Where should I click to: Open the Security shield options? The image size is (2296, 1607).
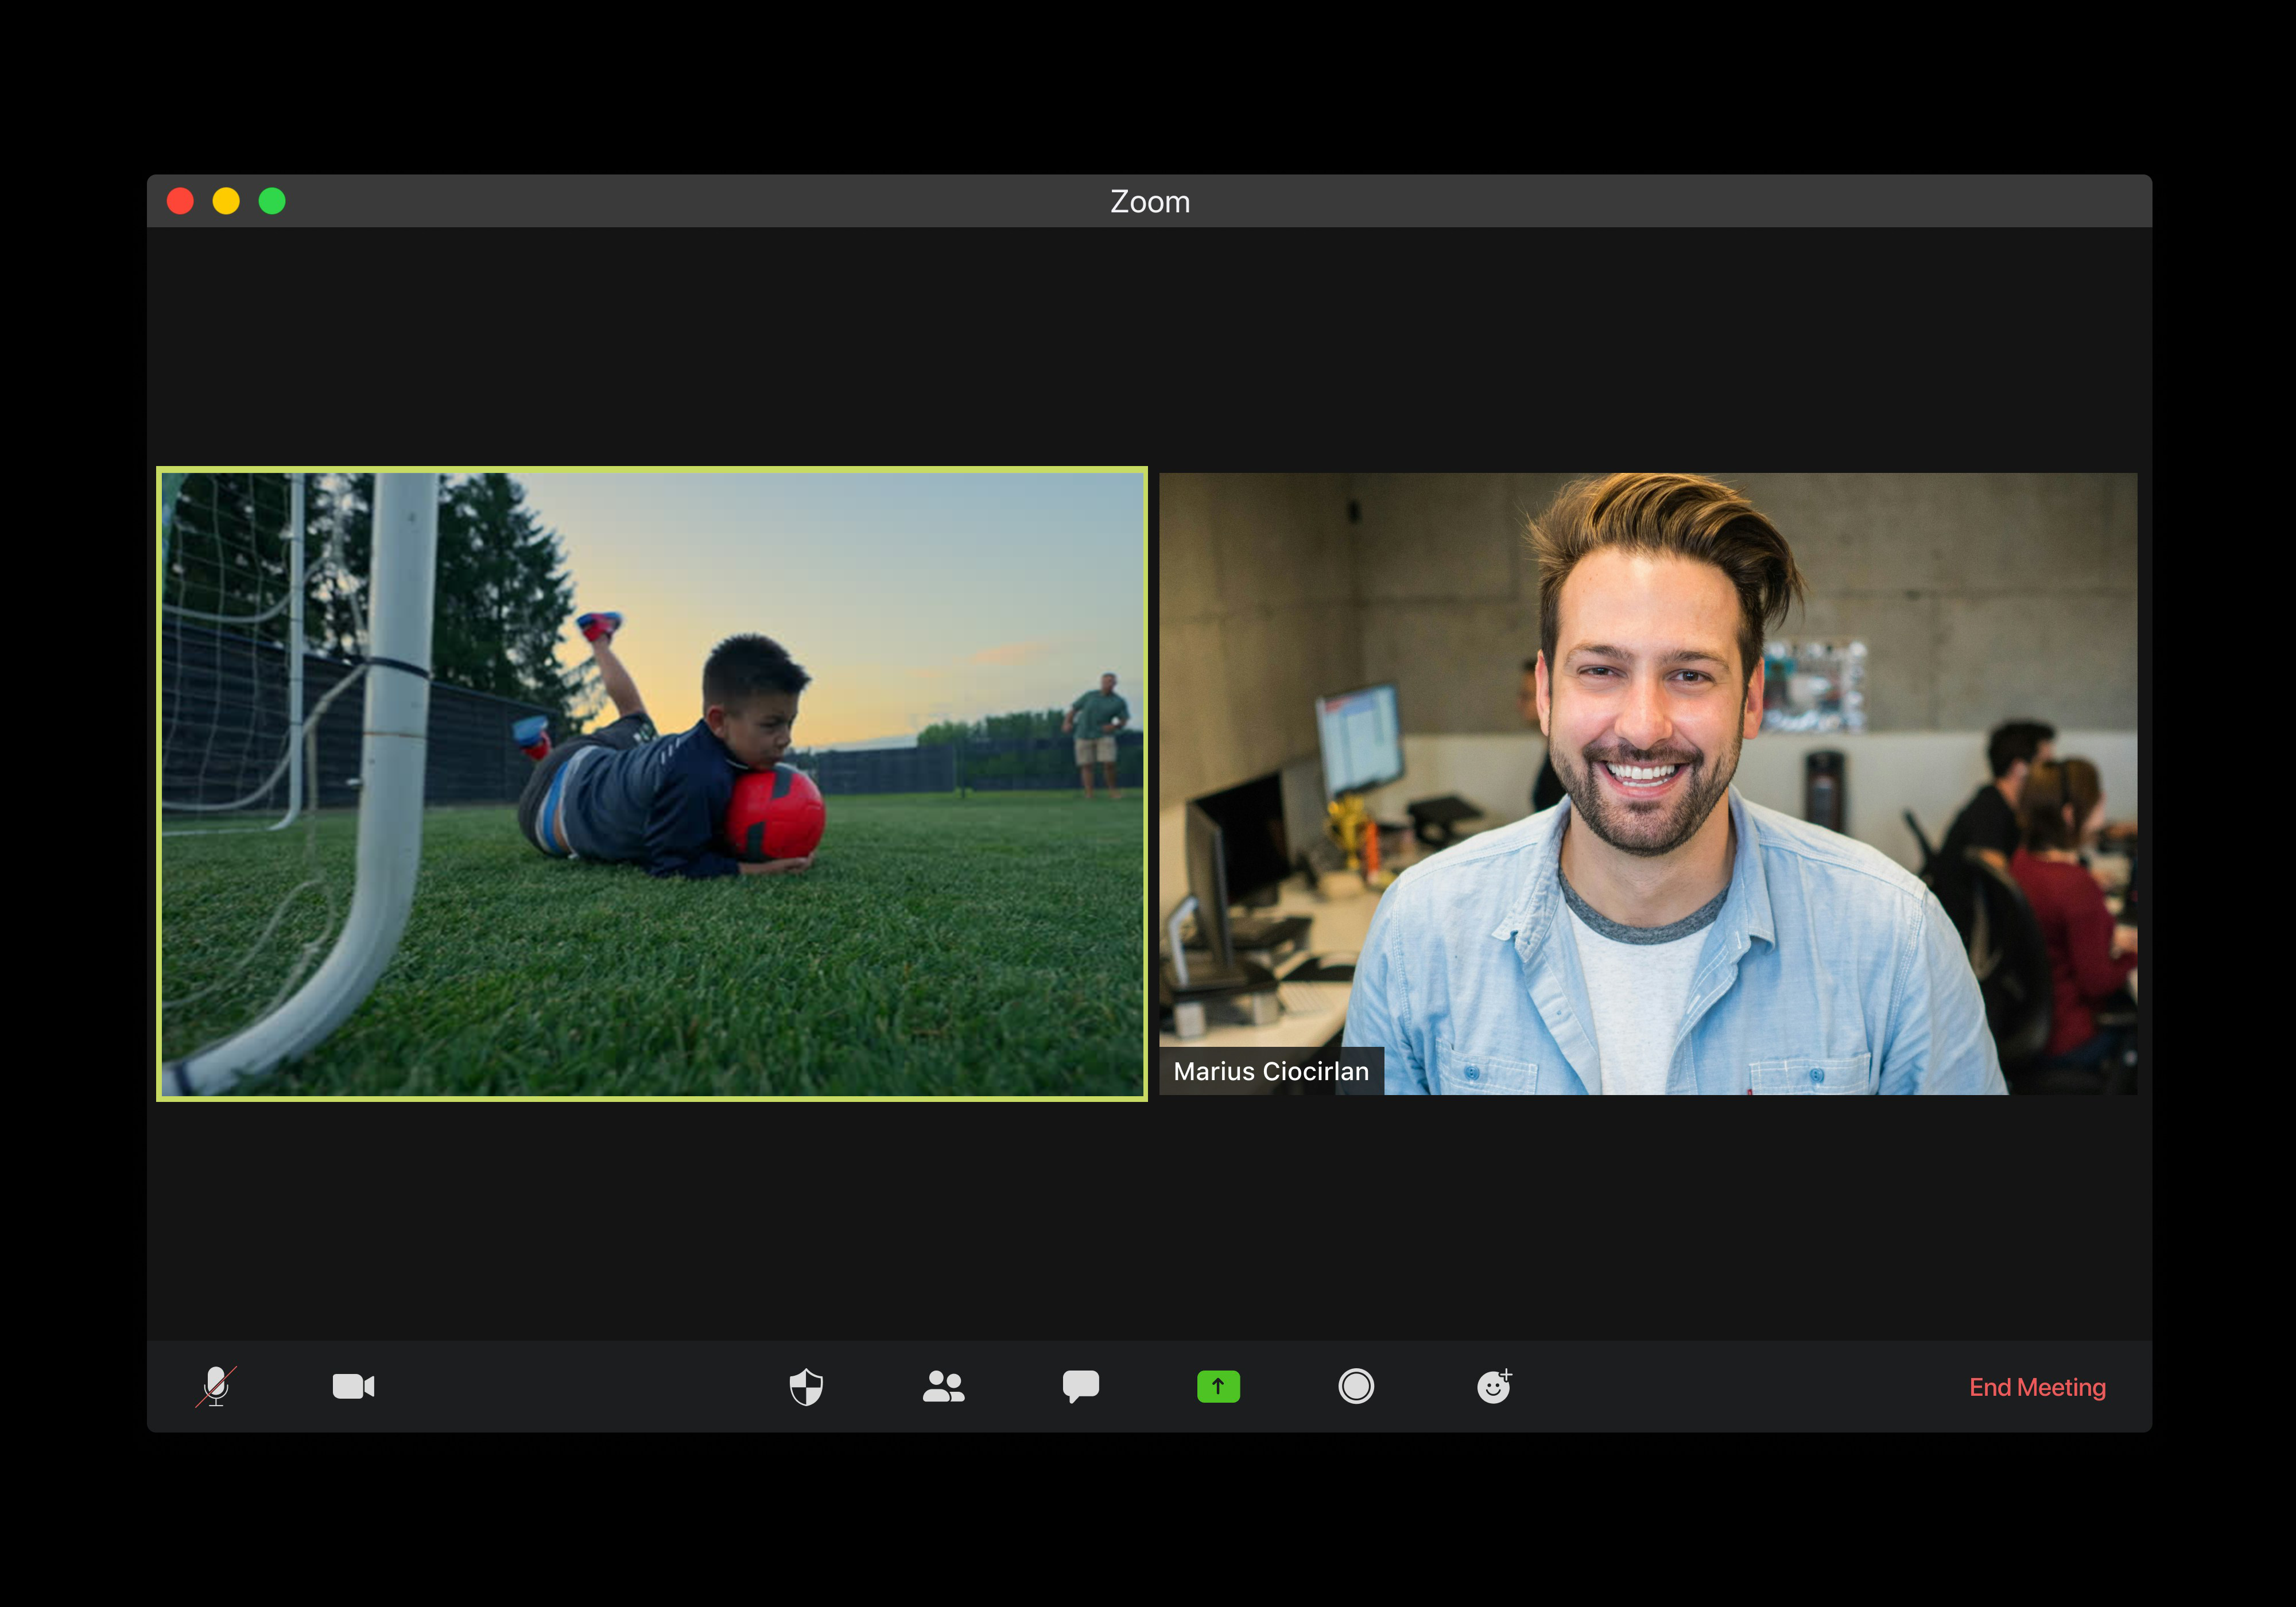[806, 1386]
